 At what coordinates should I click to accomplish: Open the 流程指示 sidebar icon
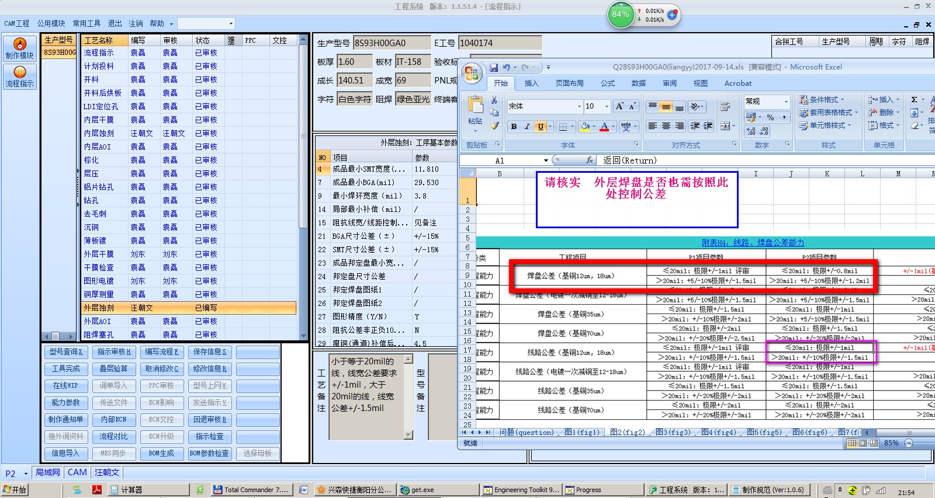[x=20, y=76]
